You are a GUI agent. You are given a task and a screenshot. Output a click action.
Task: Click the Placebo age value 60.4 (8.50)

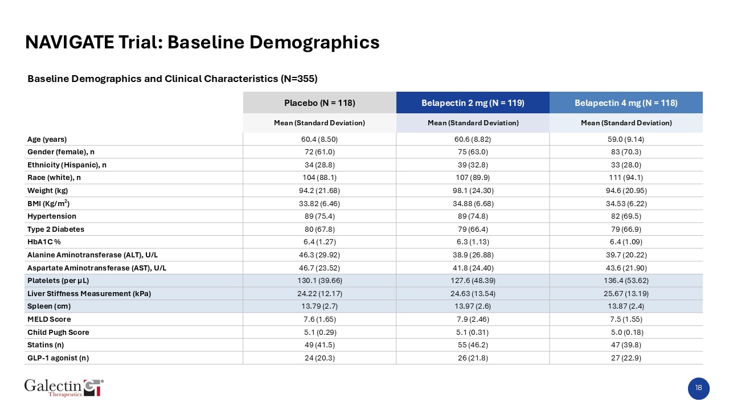(320, 139)
